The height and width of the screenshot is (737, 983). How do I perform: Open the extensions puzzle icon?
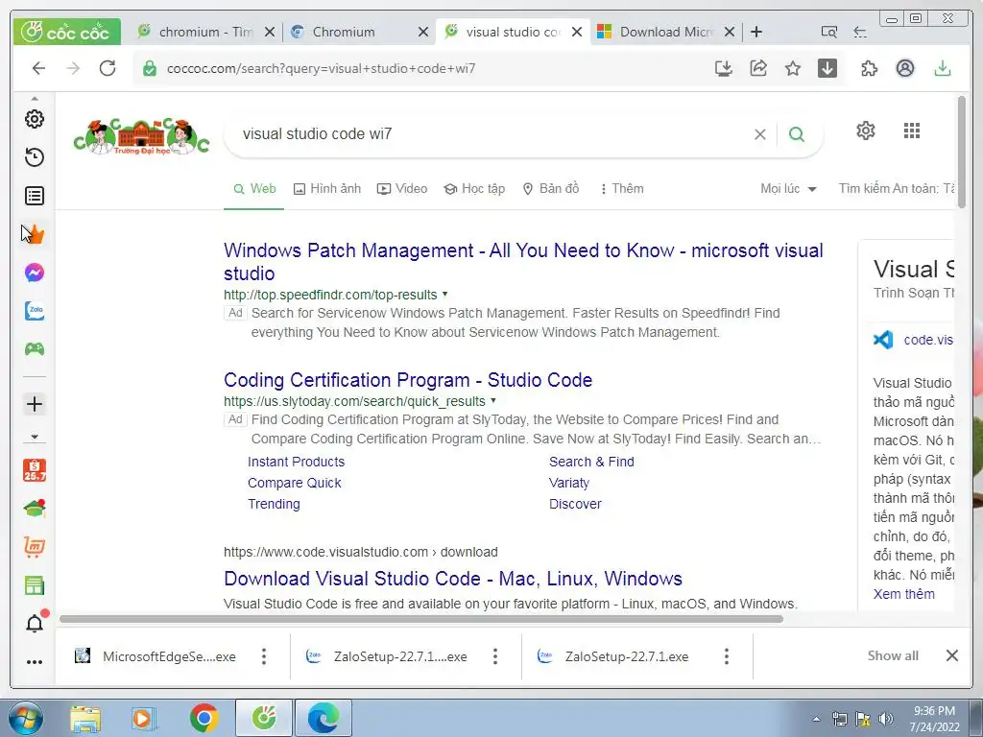tap(870, 68)
